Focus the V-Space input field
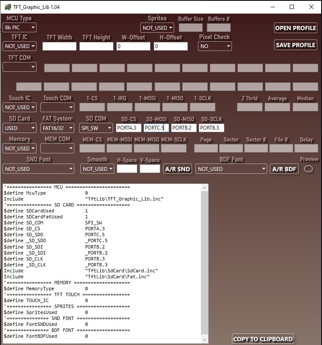322x345 pixels. [150, 169]
